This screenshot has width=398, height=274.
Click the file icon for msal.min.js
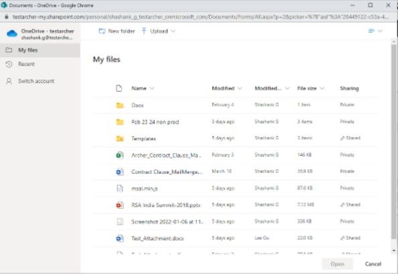tap(120, 188)
